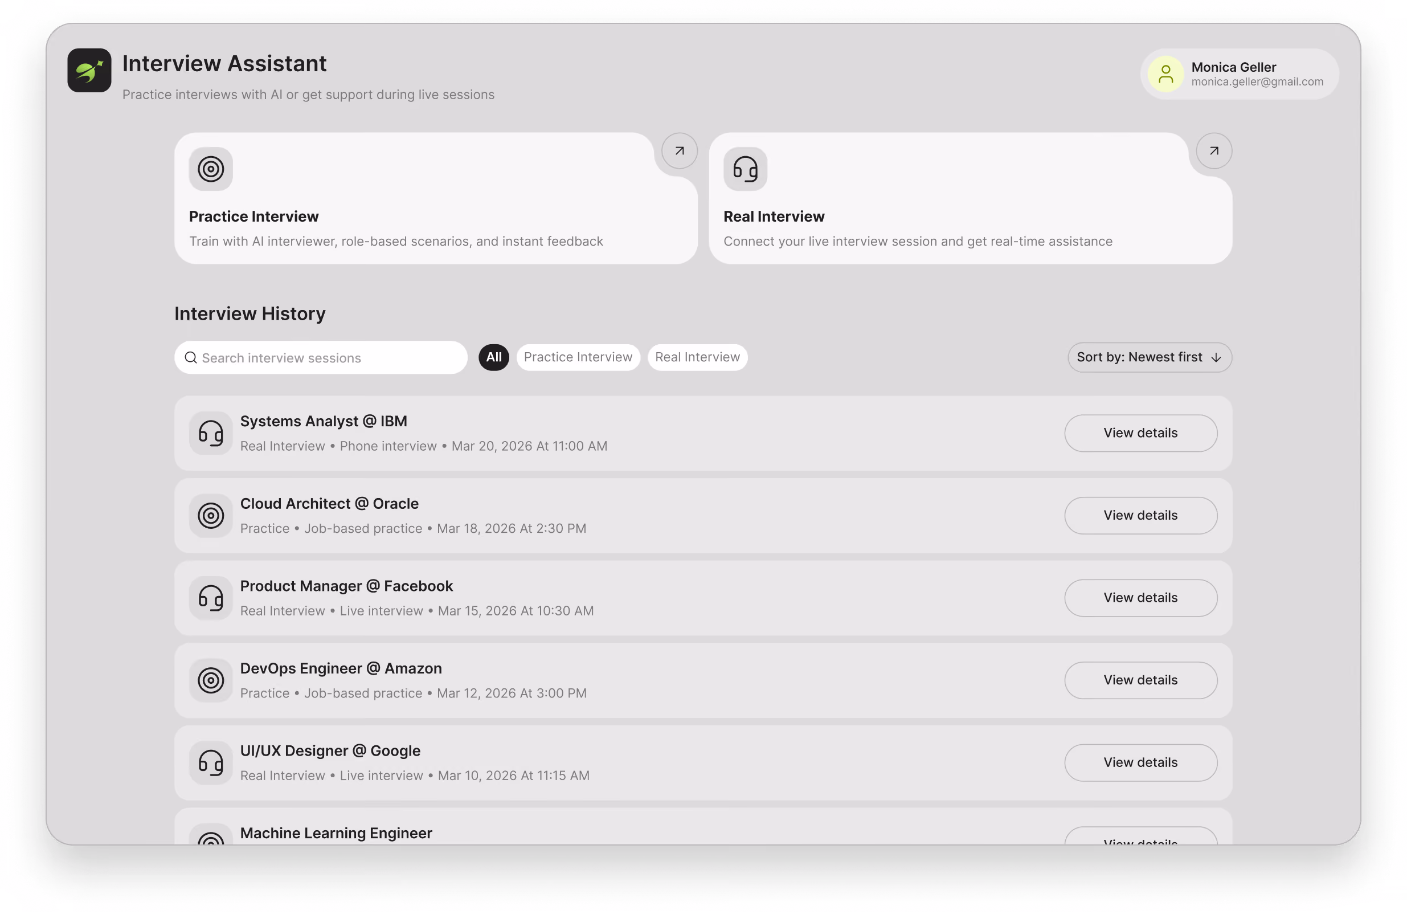1407x914 pixels.
Task: View details for Systems Analyst @ IBM
Action: [1140, 433]
